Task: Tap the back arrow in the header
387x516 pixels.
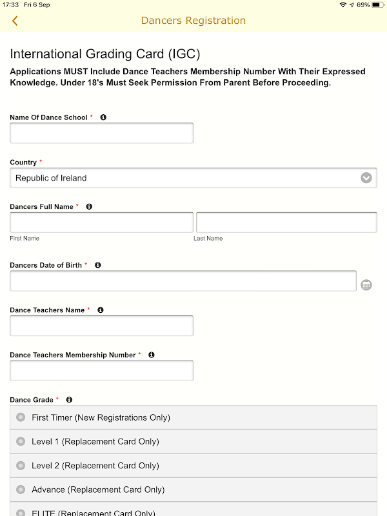Action: click(15, 21)
